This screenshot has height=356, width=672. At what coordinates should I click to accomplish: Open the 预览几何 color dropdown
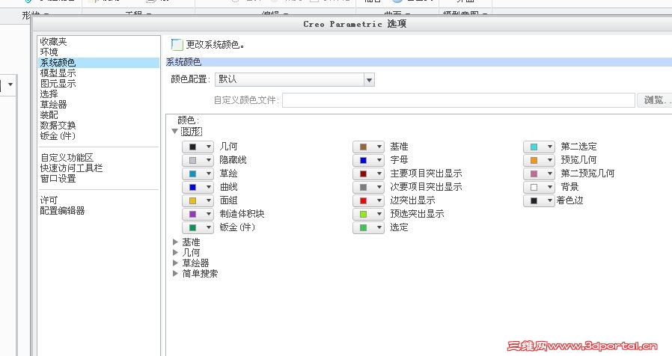tap(539, 160)
